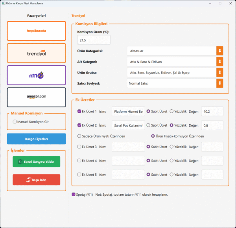Select Yüzdelik for Ek Ücret 2
This screenshot has width=236, height=228.
click(x=171, y=125)
